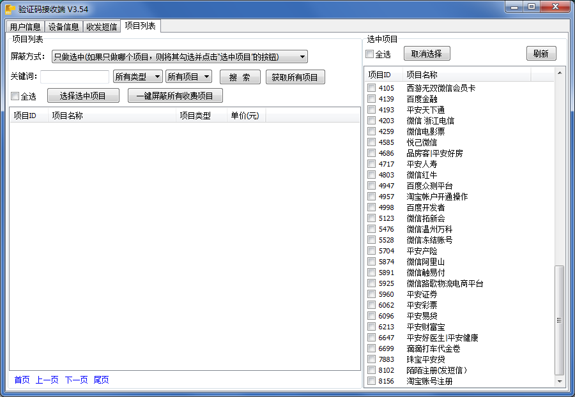
Task: Click scrollbar up arrow in 选中项目 list
Action: pyautogui.click(x=560, y=73)
